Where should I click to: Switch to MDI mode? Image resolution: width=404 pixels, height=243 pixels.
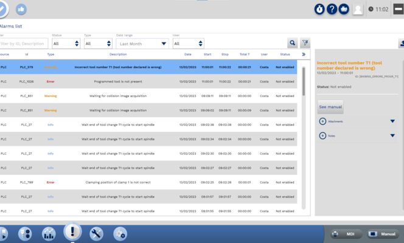pos(345,234)
